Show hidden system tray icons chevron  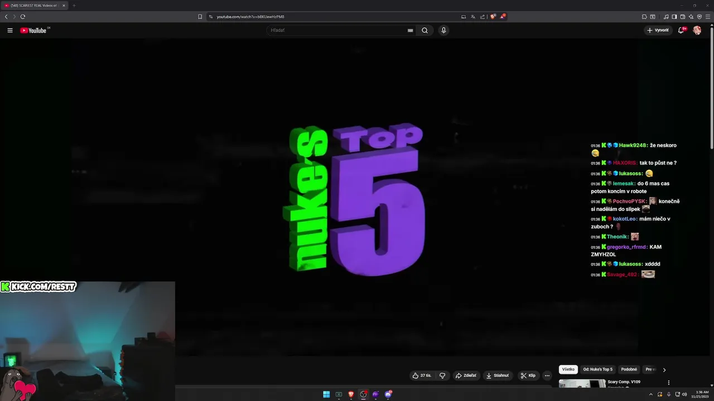651,394
